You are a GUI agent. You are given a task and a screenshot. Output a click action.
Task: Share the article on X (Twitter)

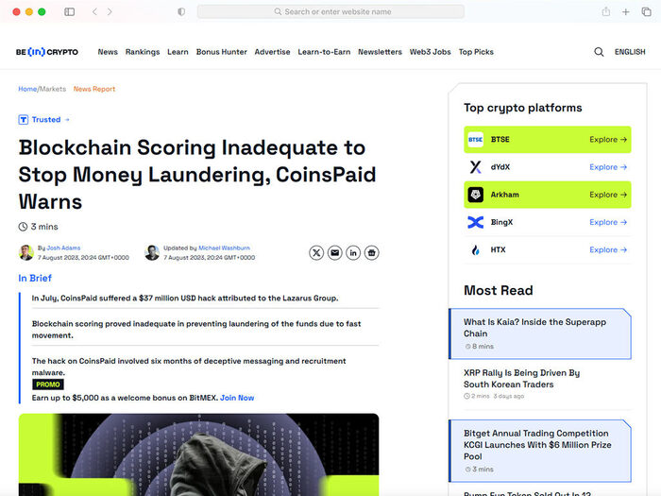(x=316, y=252)
